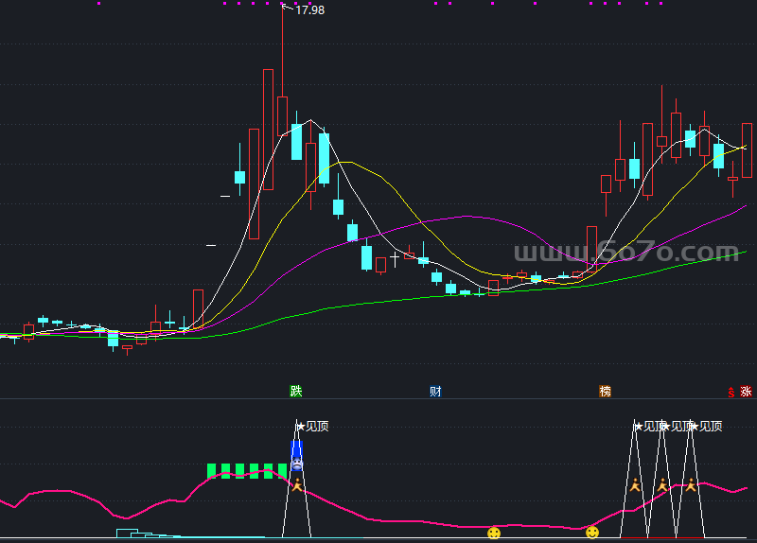
Task: Click the last ★见顶 label on the right
Action: point(707,426)
